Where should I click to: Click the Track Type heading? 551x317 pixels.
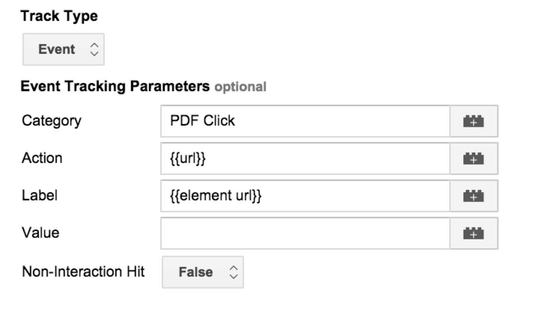pos(59,16)
